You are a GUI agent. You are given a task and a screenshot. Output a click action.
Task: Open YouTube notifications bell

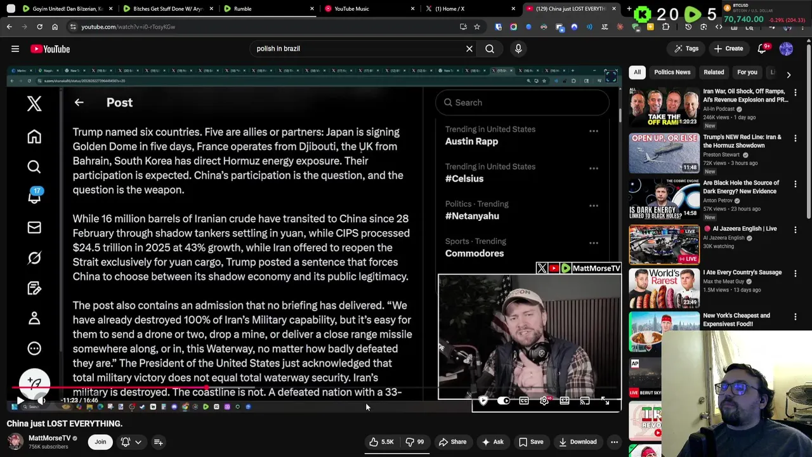(763, 49)
